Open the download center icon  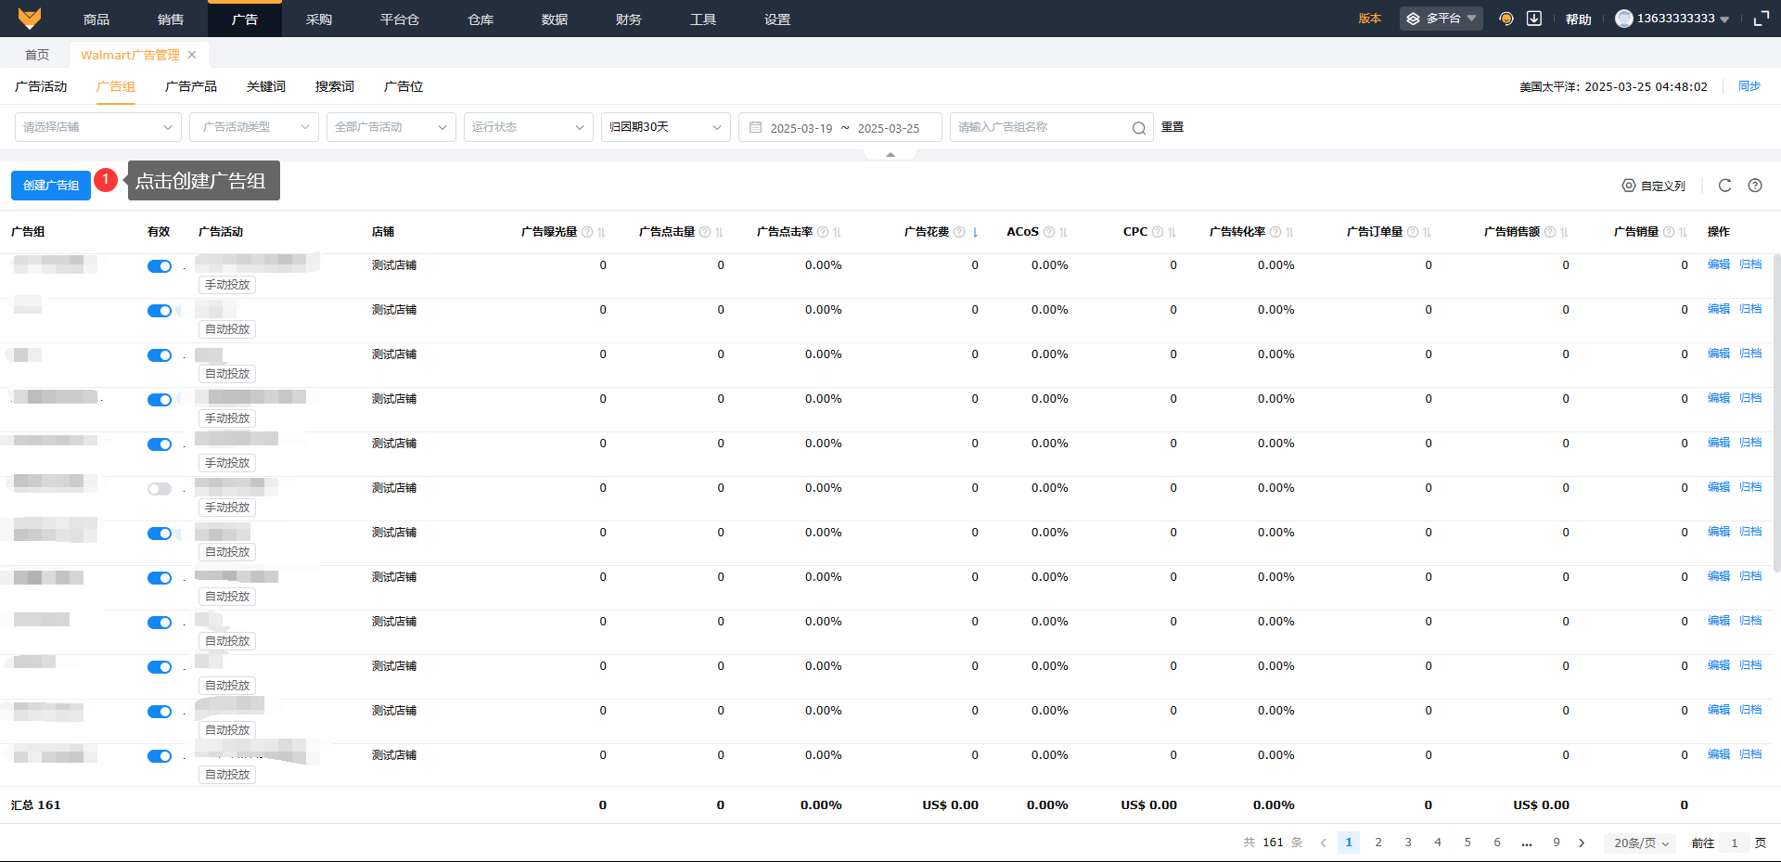pos(1534,19)
